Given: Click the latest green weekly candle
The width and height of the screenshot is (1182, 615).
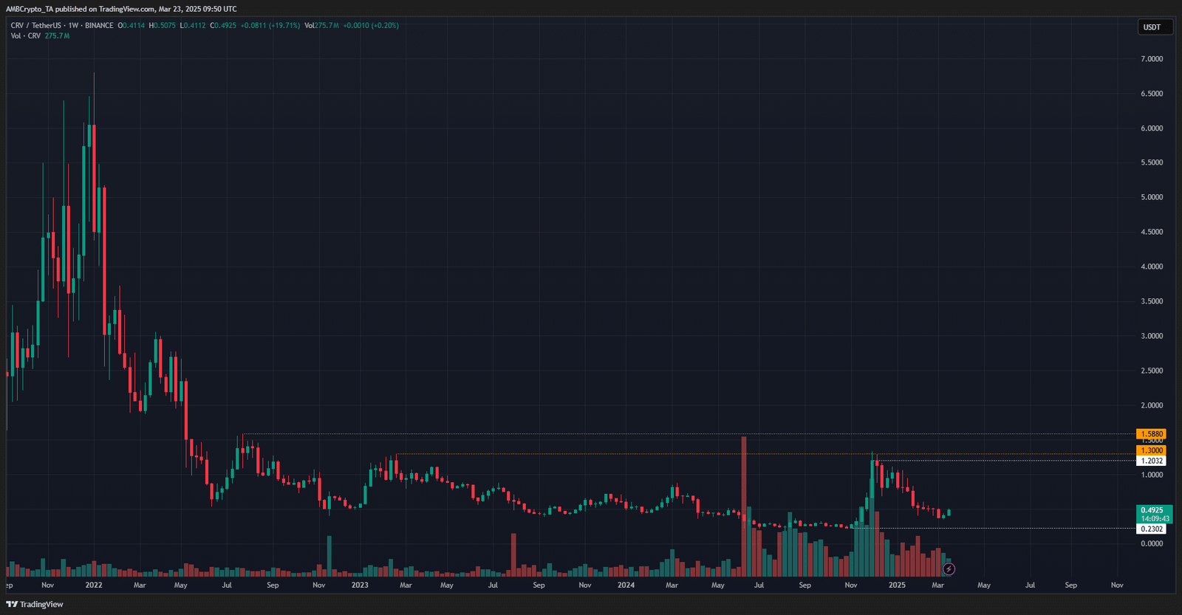Looking at the screenshot, I should [x=949, y=512].
